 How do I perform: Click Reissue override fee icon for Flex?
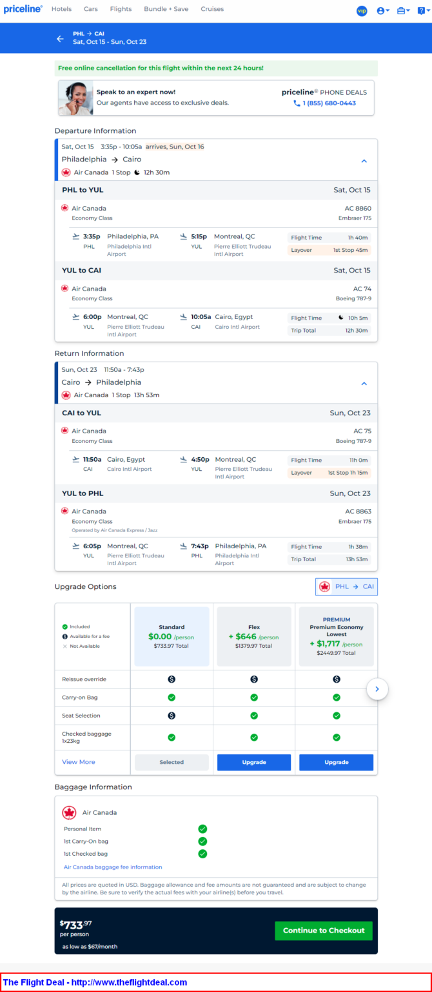[254, 679]
